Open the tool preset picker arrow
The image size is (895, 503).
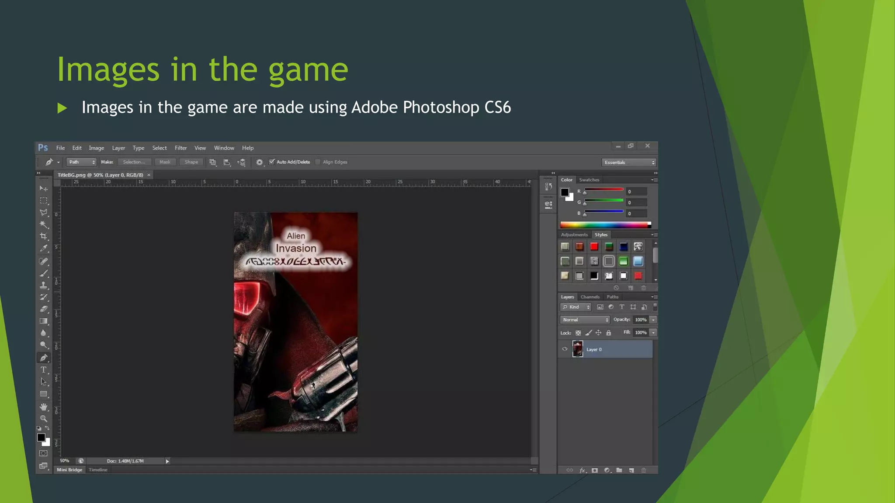pyautogui.click(x=58, y=162)
